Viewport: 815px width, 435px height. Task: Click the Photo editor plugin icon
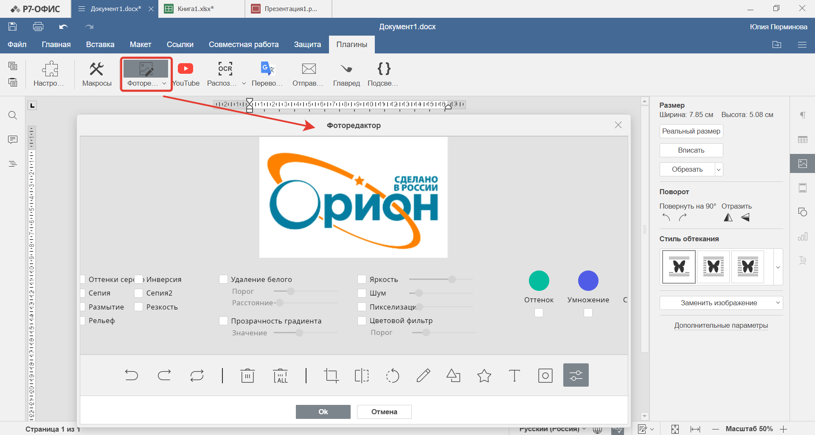click(146, 69)
